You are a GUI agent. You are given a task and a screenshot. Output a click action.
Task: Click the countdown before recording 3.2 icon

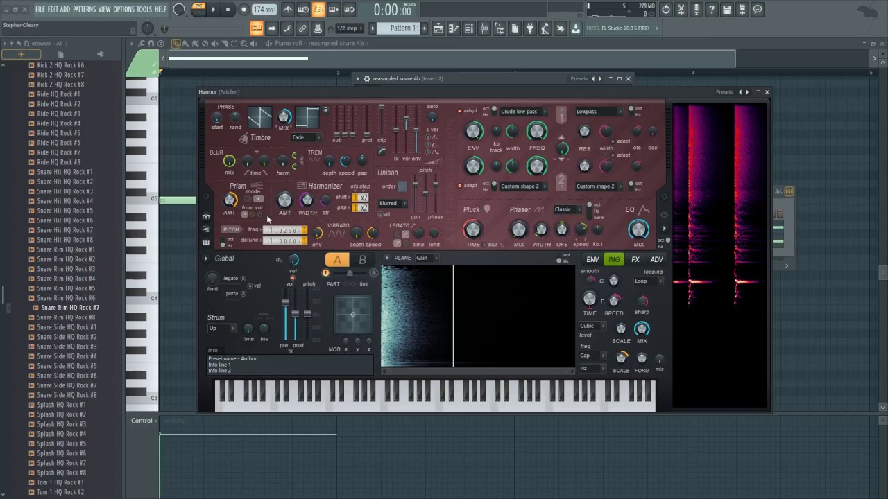pyautogui.click(x=318, y=10)
